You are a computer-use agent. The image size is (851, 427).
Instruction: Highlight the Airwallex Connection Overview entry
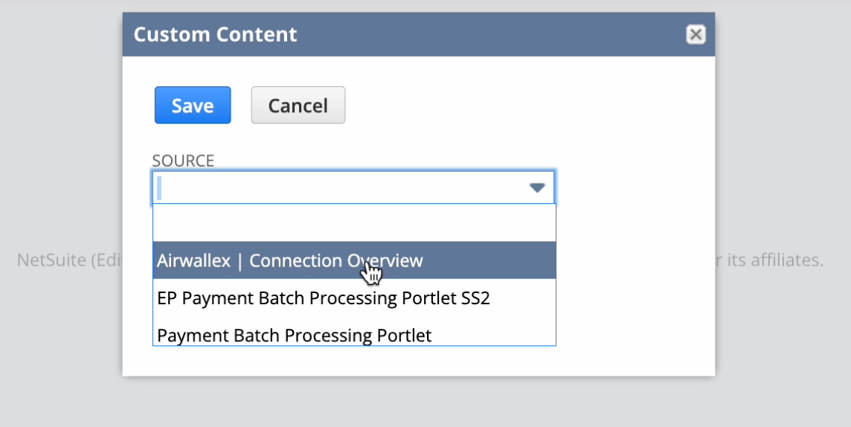290,260
